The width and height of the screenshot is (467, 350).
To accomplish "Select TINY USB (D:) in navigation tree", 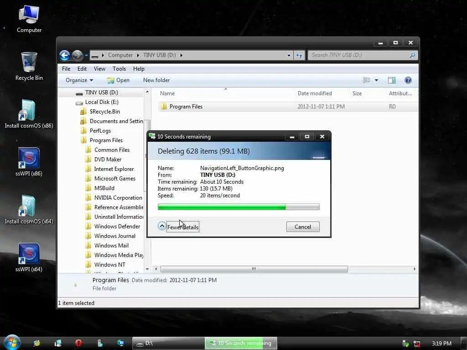I will (102, 93).
